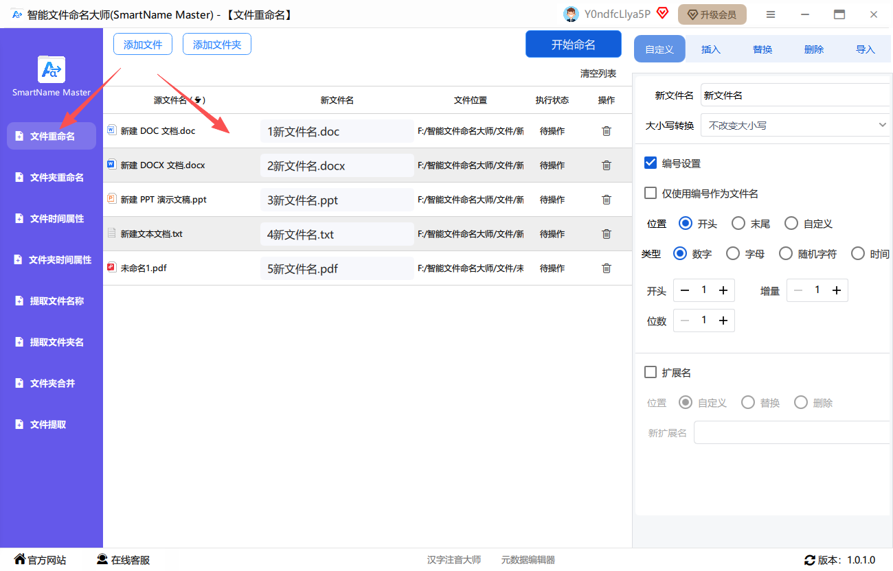Open 文件夹重命名 in the sidebar
The width and height of the screenshot is (893, 571).
pyautogui.click(x=56, y=178)
